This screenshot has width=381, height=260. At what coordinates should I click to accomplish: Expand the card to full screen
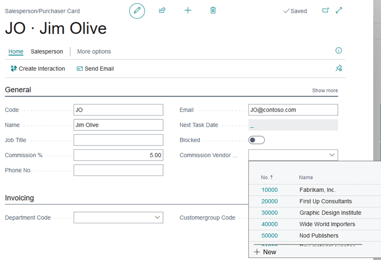pos(339,10)
